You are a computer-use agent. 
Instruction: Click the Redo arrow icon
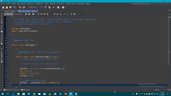coord(24,7)
